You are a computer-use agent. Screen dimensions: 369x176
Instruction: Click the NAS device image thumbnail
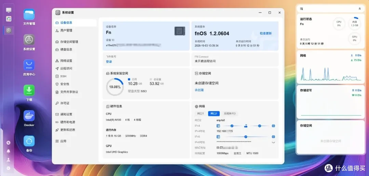[180, 31]
